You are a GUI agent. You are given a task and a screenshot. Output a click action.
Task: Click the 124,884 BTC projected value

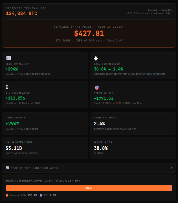pyautogui.click(x=21, y=13)
